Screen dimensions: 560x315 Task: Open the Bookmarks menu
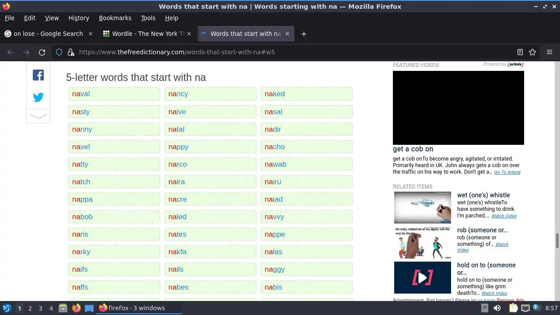(x=115, y=18)
